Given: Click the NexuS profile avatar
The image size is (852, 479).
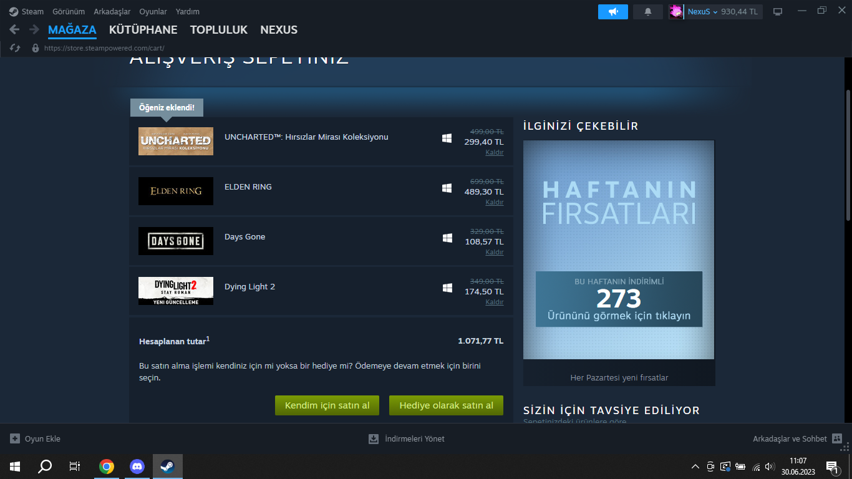Looking at the screenshot, I should tap(676, 11).
